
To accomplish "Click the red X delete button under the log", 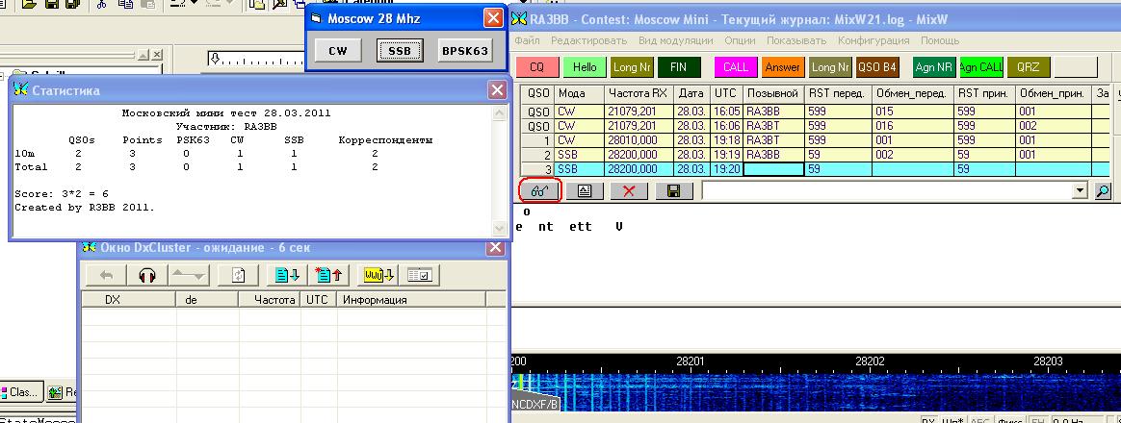I will point(629,190).
